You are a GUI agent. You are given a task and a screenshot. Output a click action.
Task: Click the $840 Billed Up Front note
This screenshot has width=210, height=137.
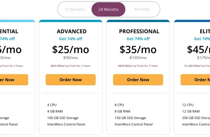pos(138,66)
